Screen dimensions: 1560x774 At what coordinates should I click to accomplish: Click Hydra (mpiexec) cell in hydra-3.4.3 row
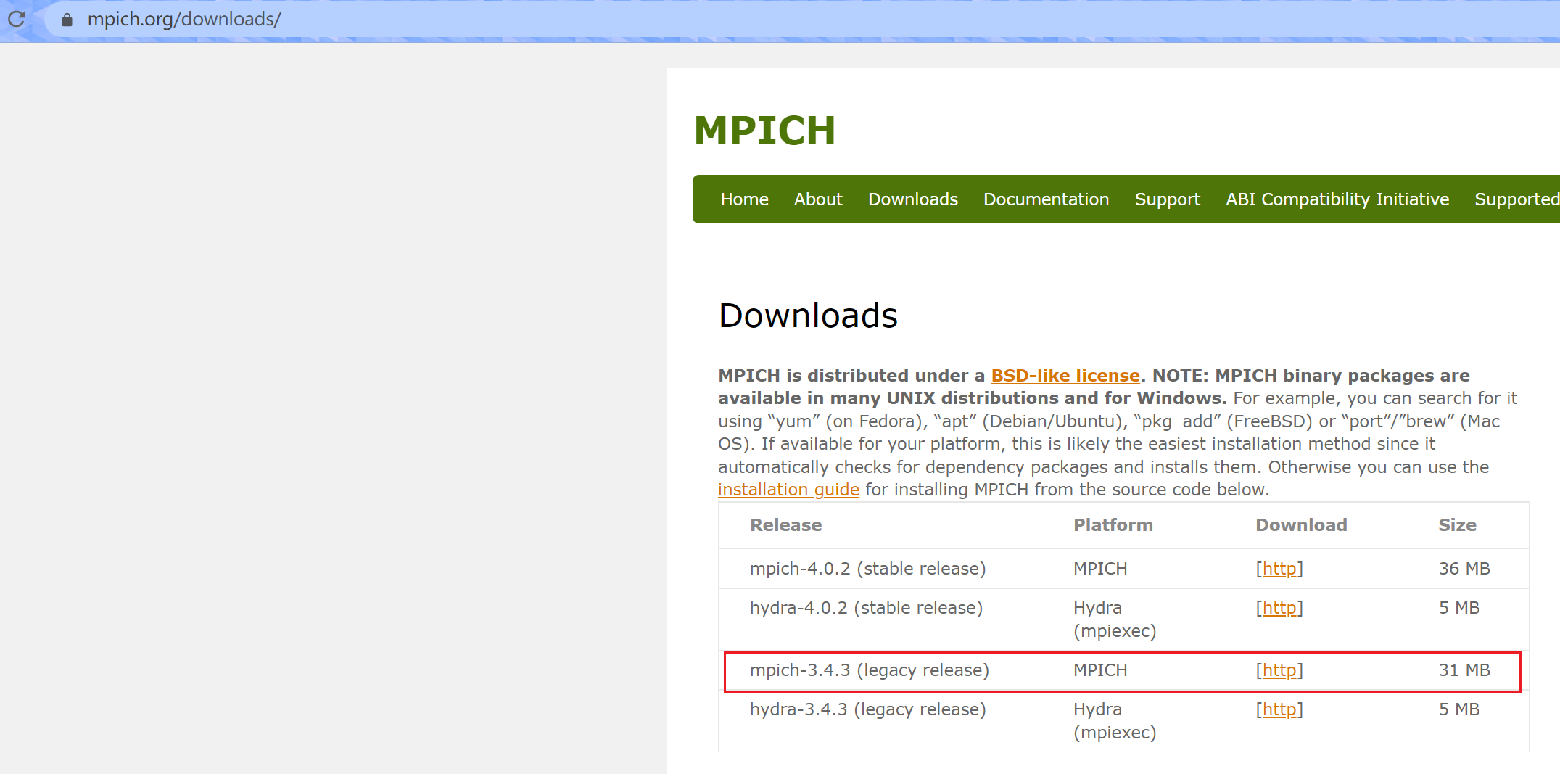point(1115,721)
